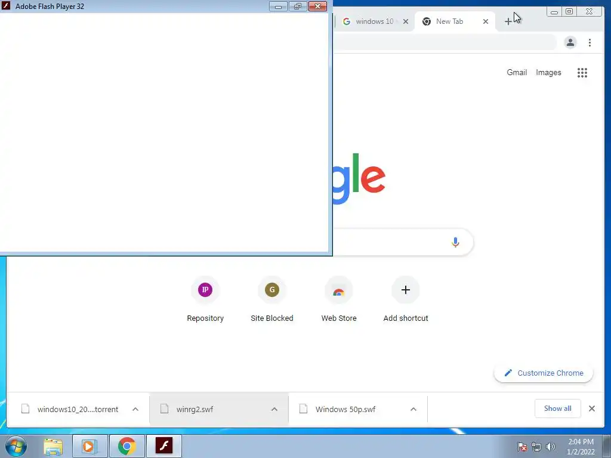The image size is (611, 458).
Task: Minimize the Adobe Flash Player window
Action: point(278,6)
